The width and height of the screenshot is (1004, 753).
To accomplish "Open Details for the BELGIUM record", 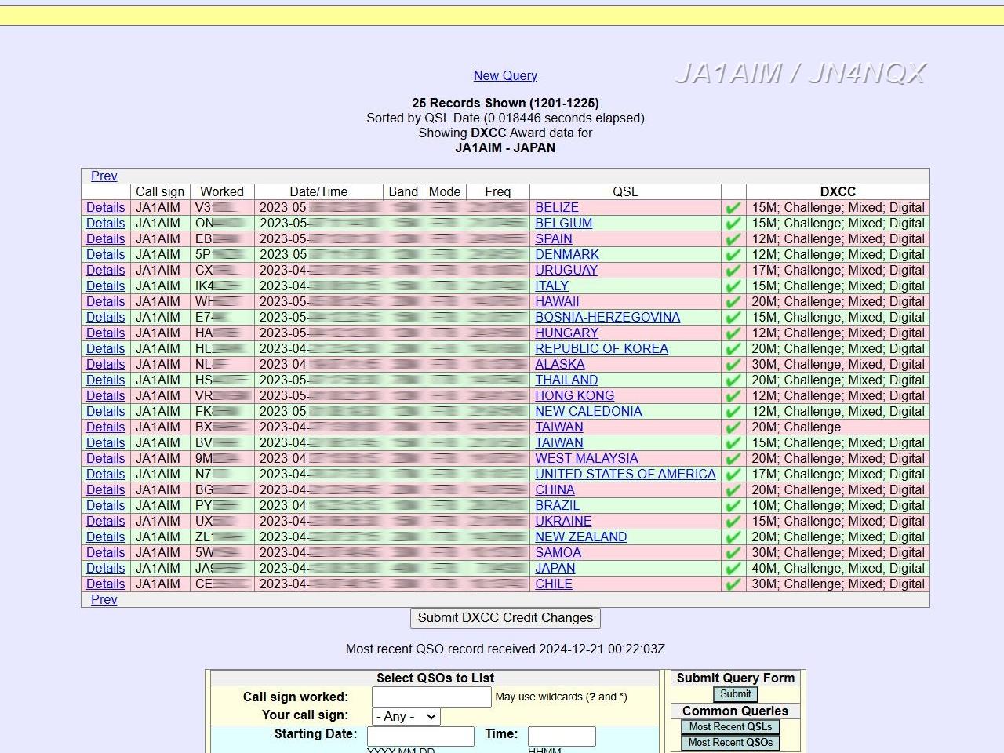I will 106,224.
